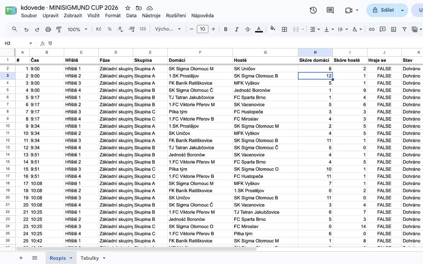Star this spreadsheet document
423x264 pixels.
point(128,8)
